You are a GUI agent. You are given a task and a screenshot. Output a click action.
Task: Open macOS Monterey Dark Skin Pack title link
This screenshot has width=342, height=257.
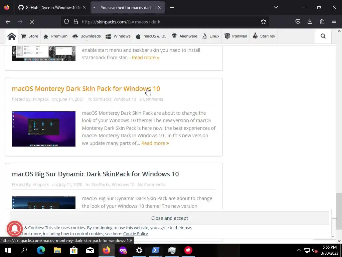click(86, 89)
